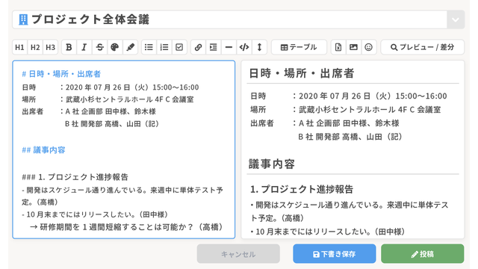Attach a file via the document icon
Viewport: 478px width, 269px height.
(338, 47)
